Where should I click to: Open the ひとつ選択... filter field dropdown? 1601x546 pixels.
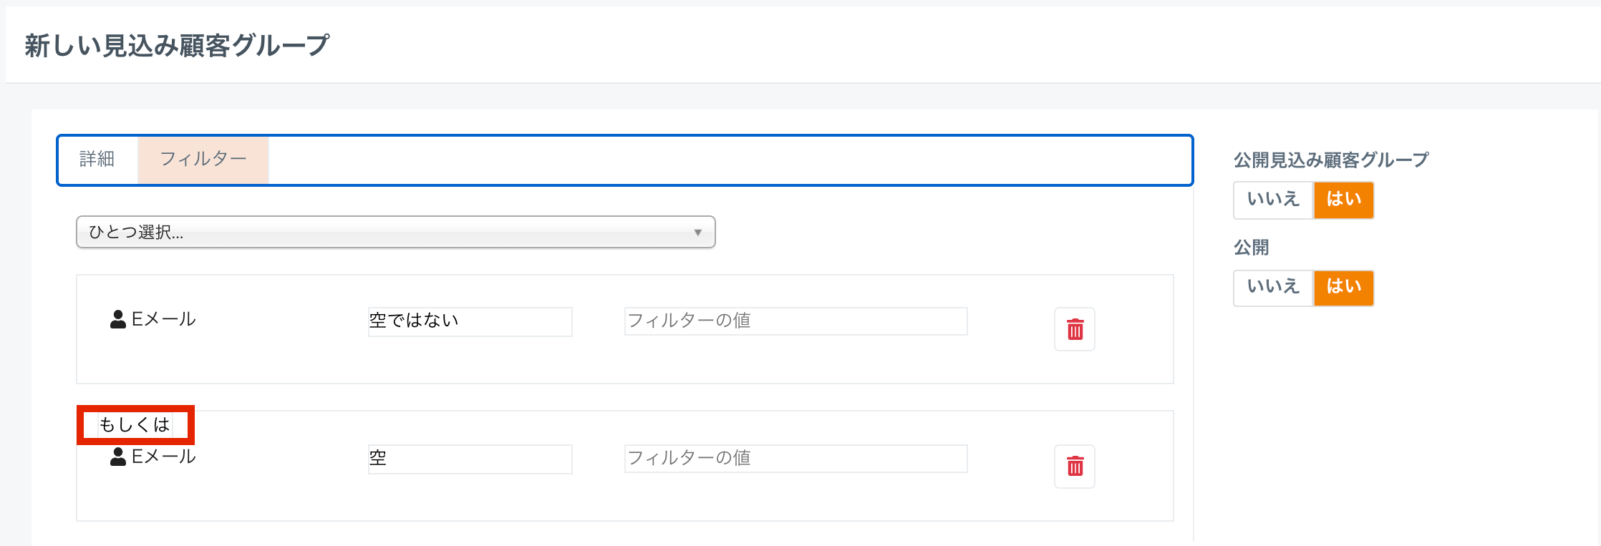(395, 233)
